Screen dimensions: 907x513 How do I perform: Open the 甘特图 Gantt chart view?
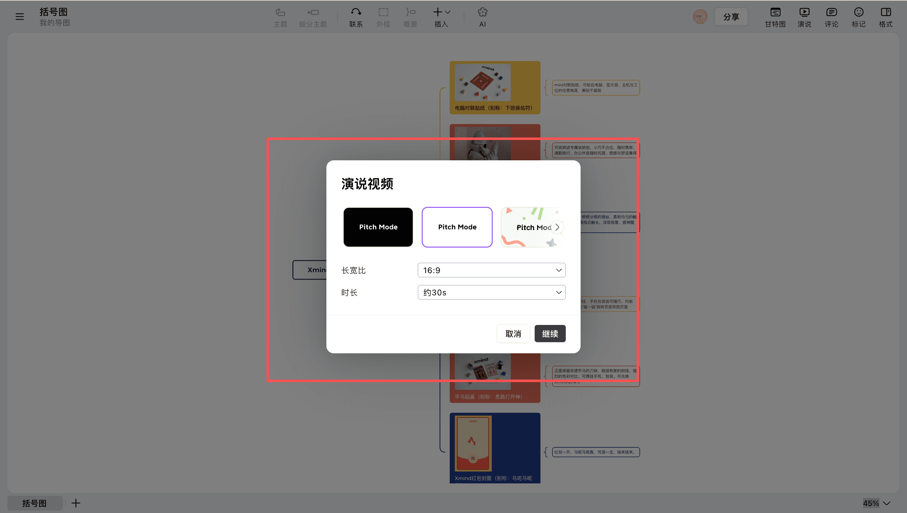pyautogui.click(x=775, y=13)
